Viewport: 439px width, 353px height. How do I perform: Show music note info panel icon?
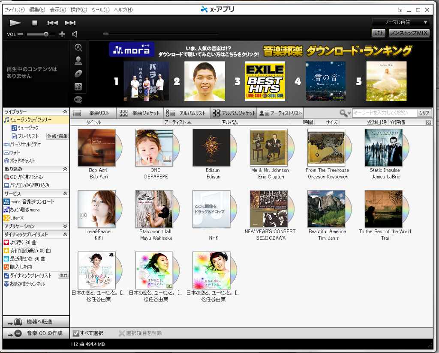pos(78,86)
